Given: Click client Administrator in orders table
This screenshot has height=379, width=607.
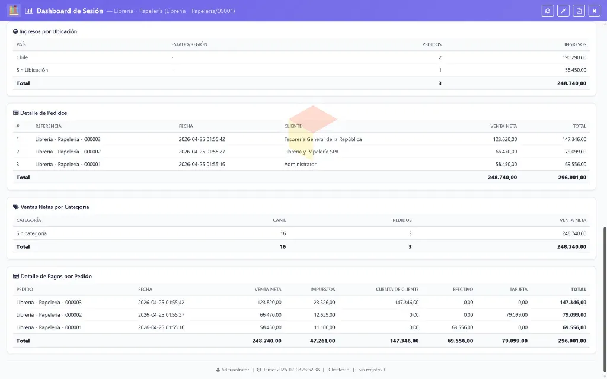Looking at the screenshot, I should click(x=300, y=165).
